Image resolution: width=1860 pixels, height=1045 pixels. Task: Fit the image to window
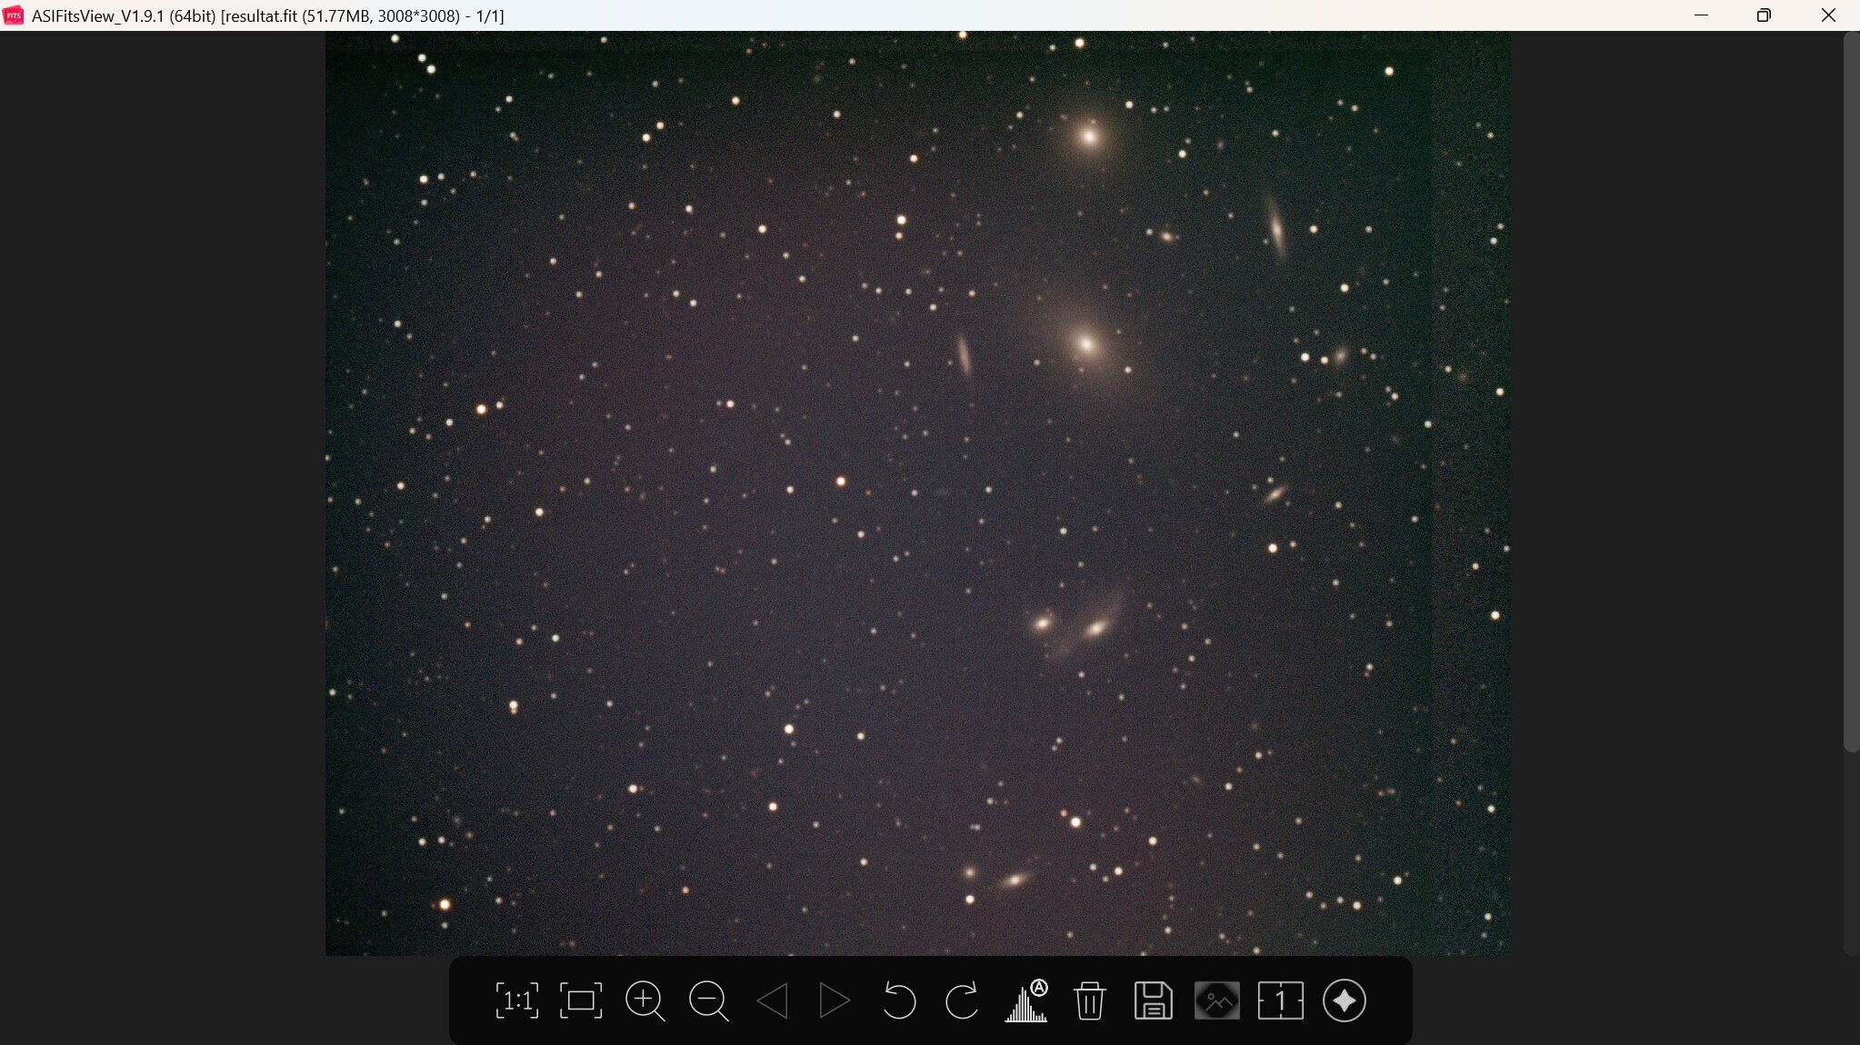click(x=580, y=1000)
